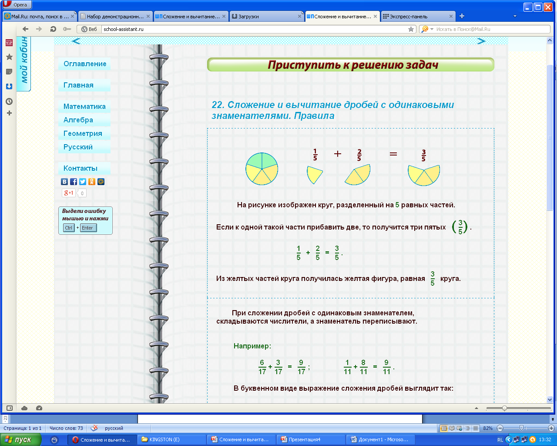Click the Приступить к решению задач button
The image size is (557, 446).
tap(351, 65)
